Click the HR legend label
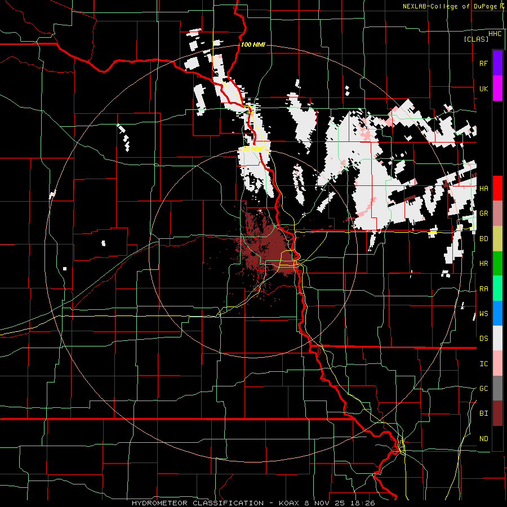The height and width of the screenshot is (507, 507). pos(483,264)
